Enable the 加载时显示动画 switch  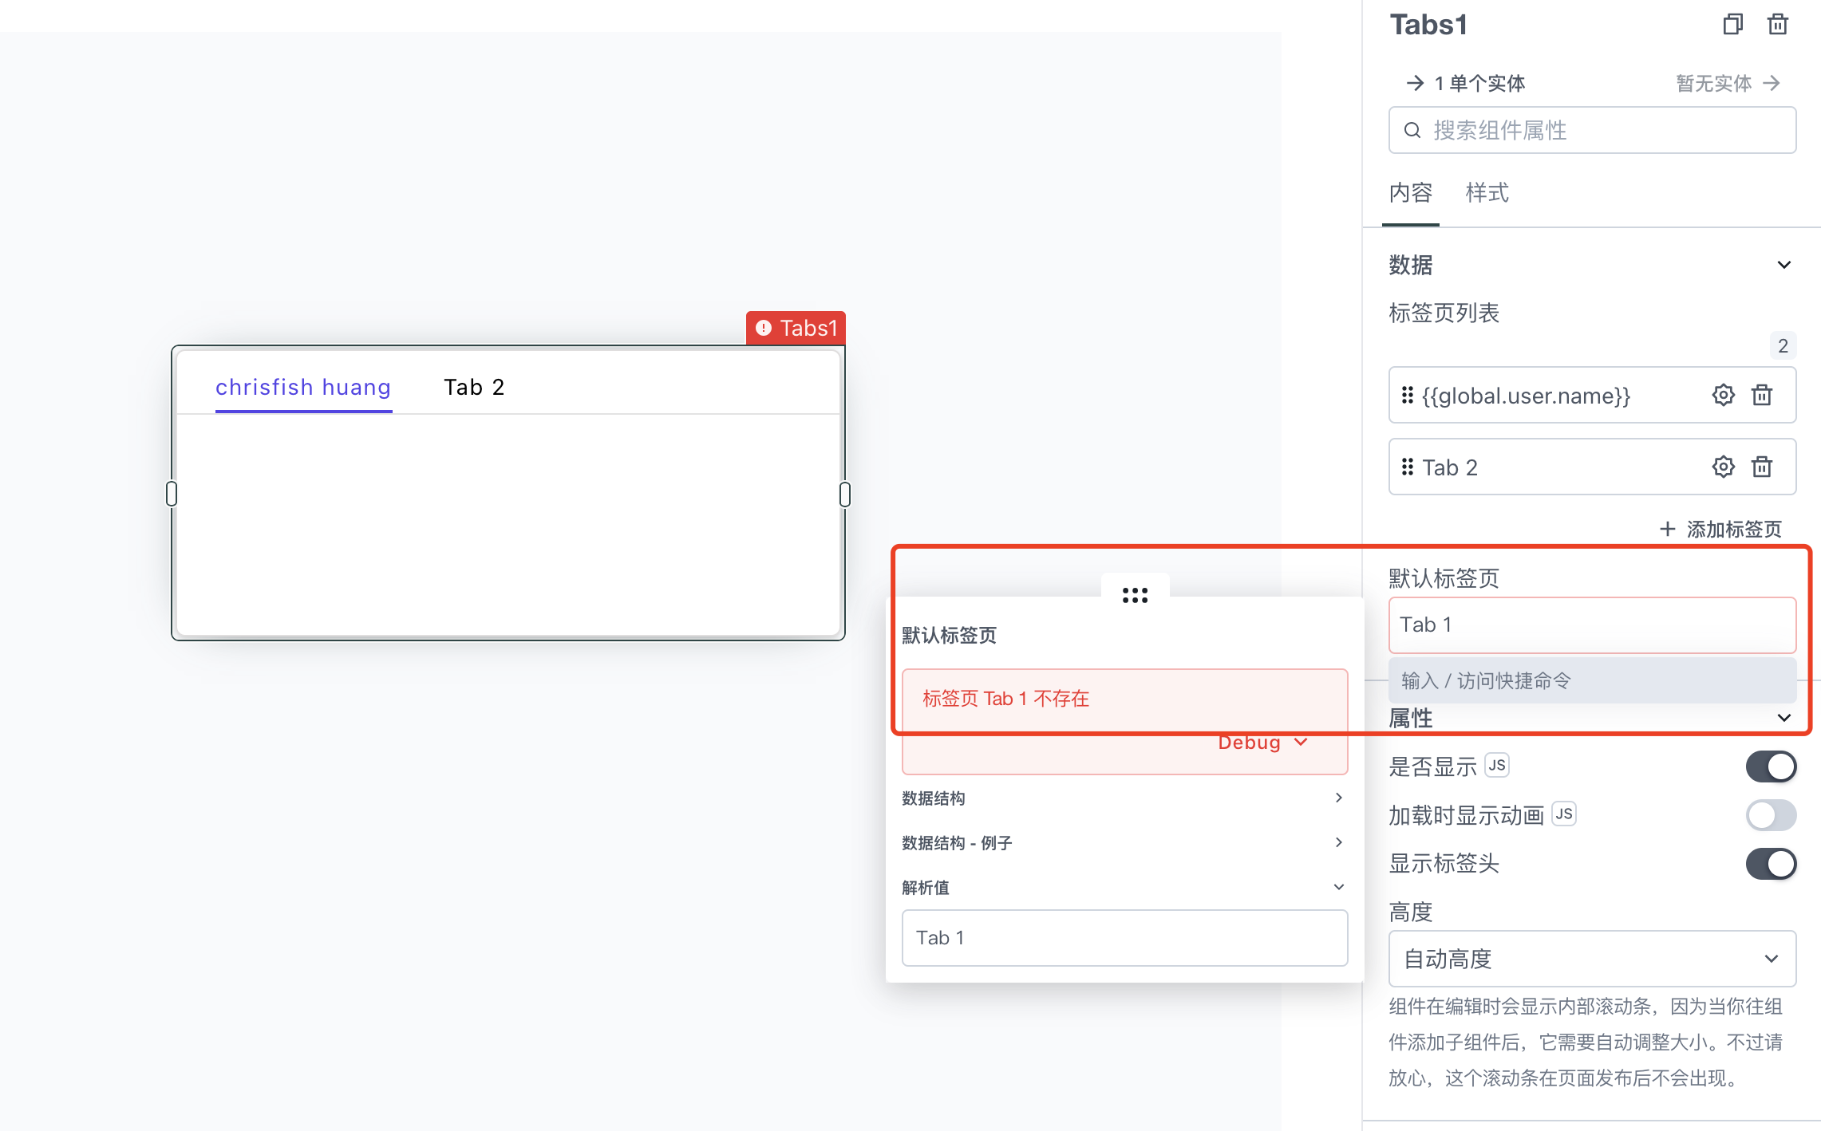click(1771, 815)
